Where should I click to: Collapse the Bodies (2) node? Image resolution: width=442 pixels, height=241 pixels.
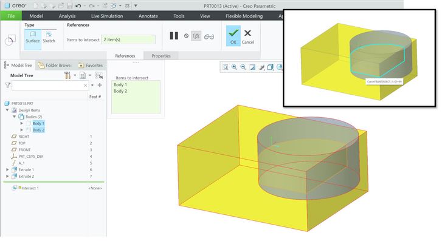click(15, 117)
